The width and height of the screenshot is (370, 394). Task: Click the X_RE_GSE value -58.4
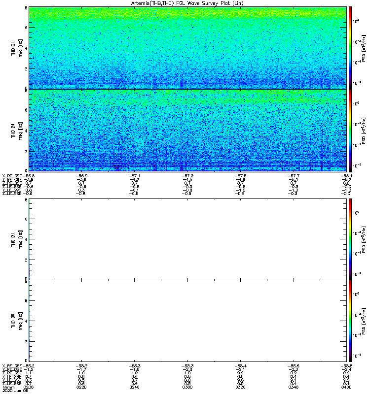(240, 366)
